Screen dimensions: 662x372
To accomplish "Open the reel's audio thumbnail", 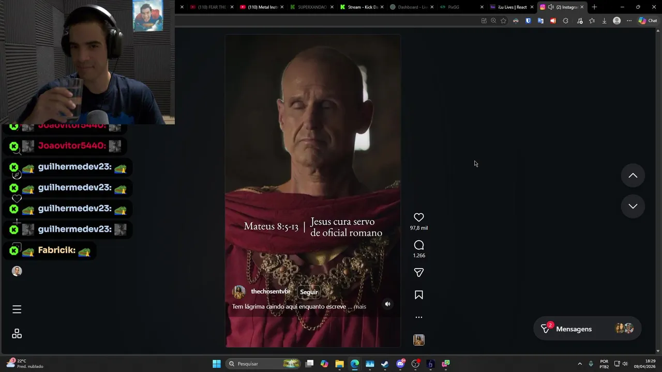I will click(419, 340).
